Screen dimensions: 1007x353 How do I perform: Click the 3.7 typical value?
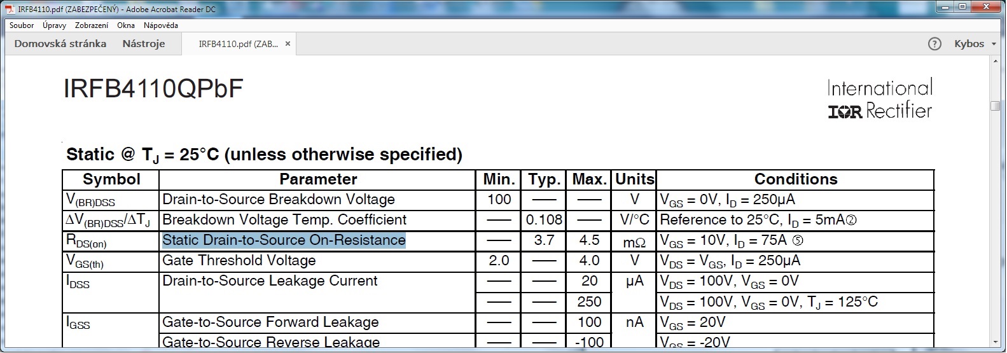[x=544, y=240]
